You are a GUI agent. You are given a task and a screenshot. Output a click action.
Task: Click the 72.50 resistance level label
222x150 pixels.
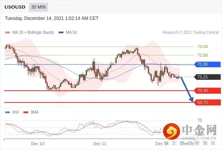click(x=203, y=55)
